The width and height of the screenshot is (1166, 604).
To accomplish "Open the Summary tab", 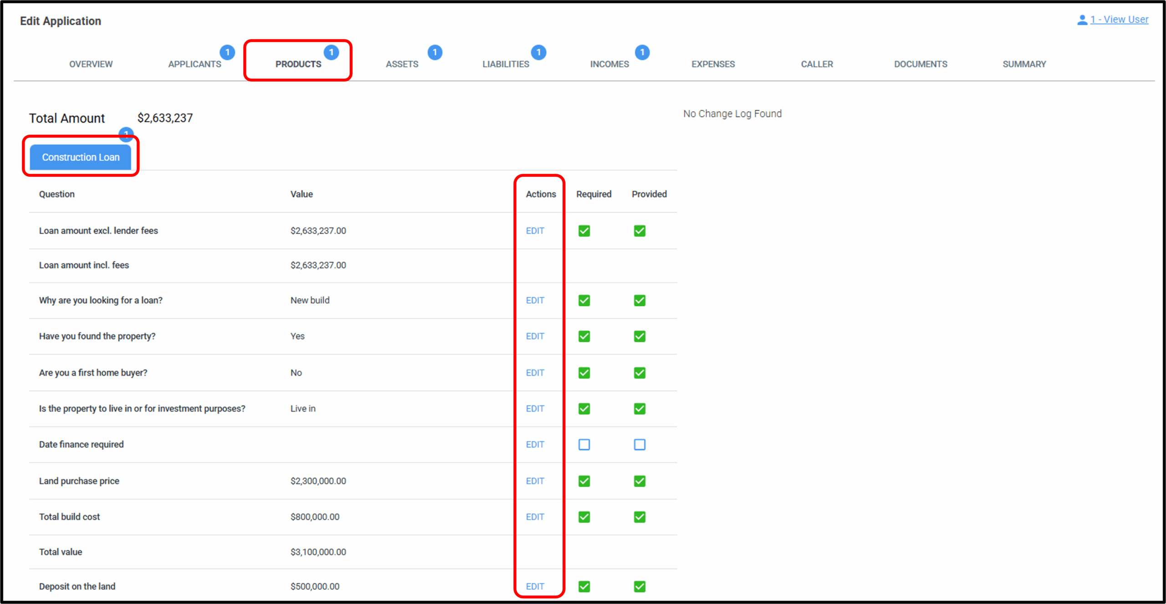I will tap(1024, 64).
